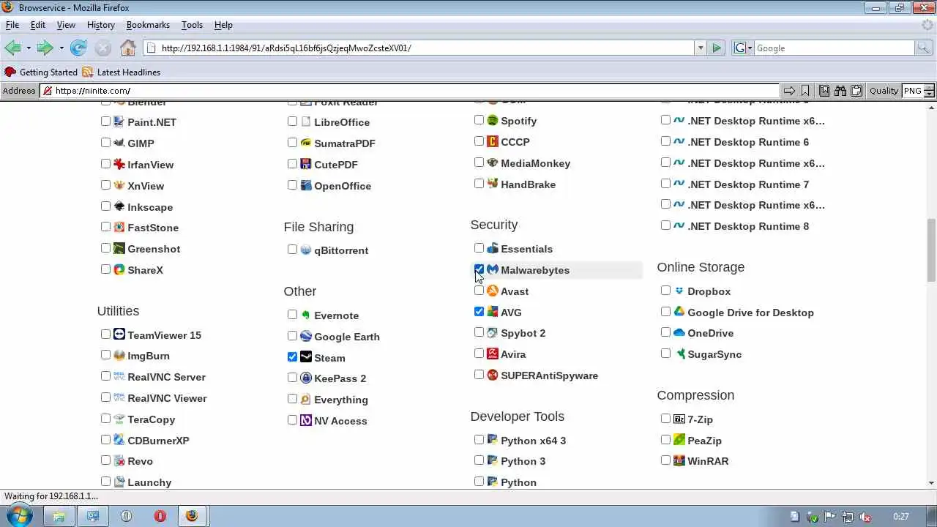Click the OneDrive cloud icon
This screenshot has width=937, height=527.
679,333
